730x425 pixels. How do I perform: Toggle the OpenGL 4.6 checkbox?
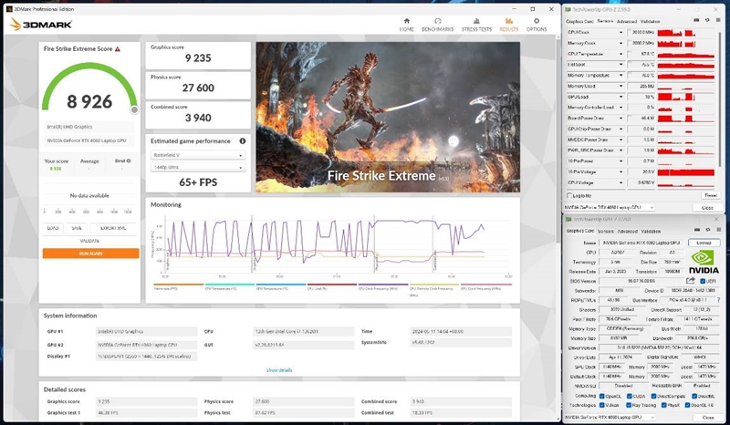tap(687, 405)
